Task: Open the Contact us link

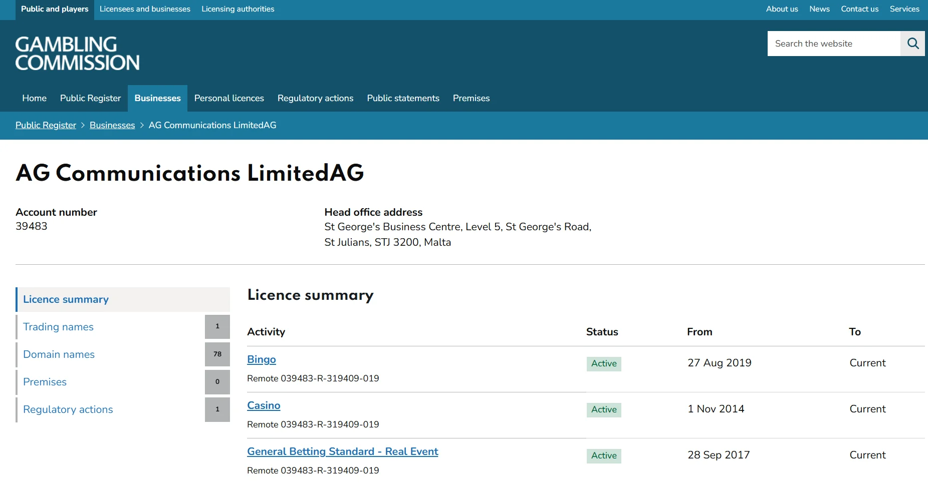Action: coord(859,9)
